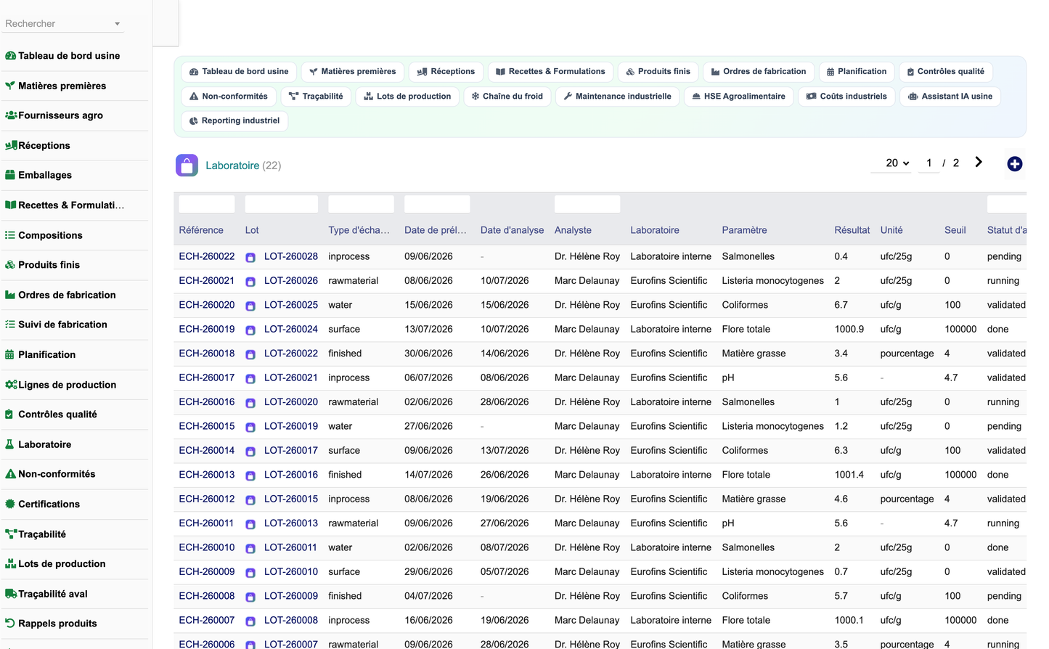
Task: Open Ordres de fabrication sidebar icon
Action: [x=10, y=295]
